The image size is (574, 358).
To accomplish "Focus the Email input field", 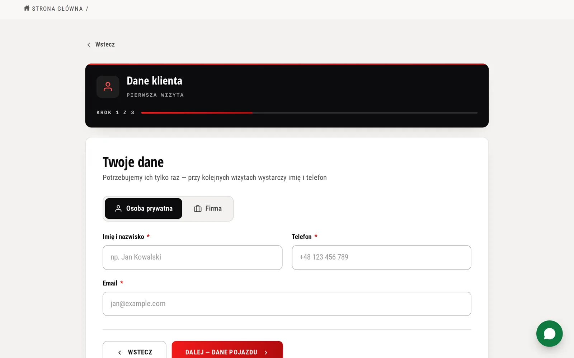I will [x=287, y=304].
